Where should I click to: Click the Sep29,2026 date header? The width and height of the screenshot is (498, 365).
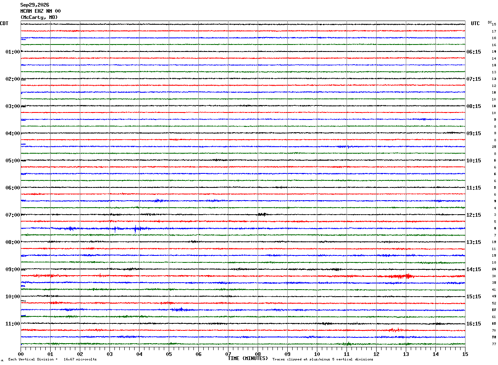click(35, 5)
